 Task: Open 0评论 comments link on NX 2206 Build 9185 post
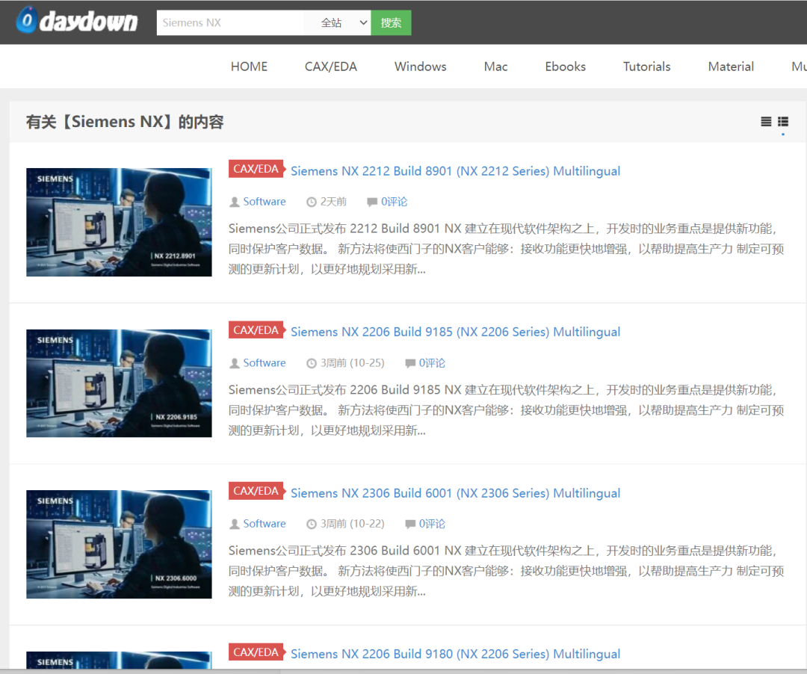tap(433, 362)
